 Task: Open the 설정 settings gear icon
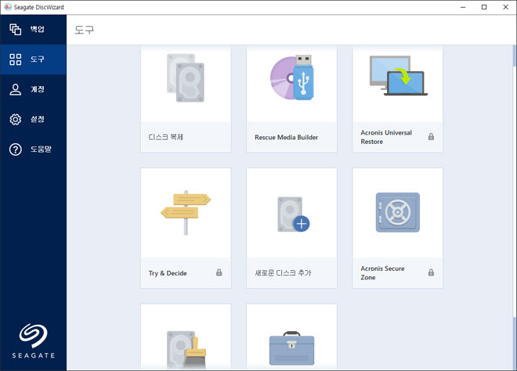point(15,119)
